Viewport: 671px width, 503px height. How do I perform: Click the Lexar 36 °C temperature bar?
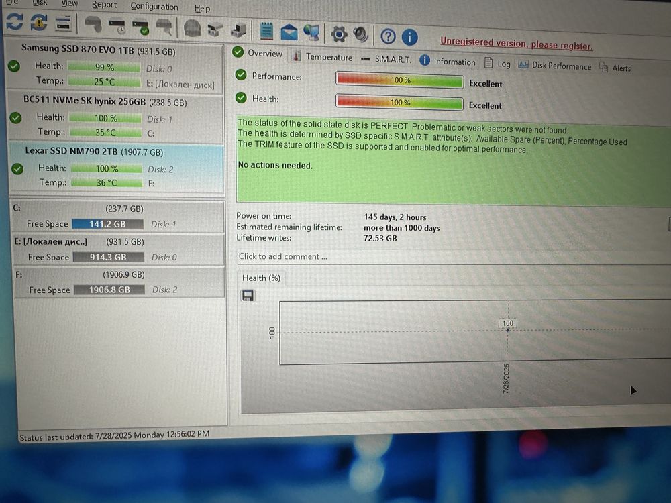click(x=107, y=182)
